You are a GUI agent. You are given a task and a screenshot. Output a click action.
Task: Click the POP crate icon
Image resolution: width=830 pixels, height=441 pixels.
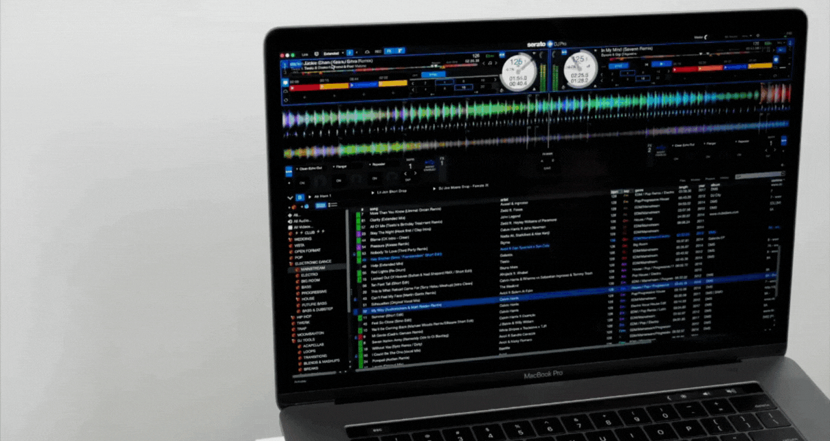[x=291, y=258]
